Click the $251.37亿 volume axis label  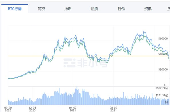pos(162,95)
